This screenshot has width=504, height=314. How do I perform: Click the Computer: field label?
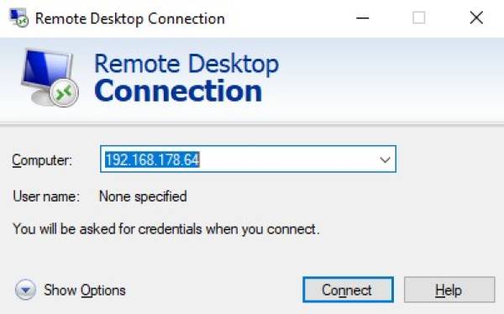pyautogui.click(x=42, y=160)
